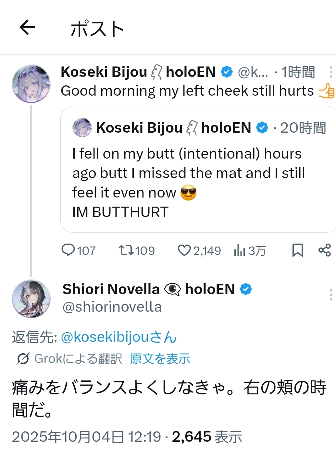Viewport: 336px width, 457px height.
Task: Tap Koseki Bijou name on top post
Action: (104, 72)
